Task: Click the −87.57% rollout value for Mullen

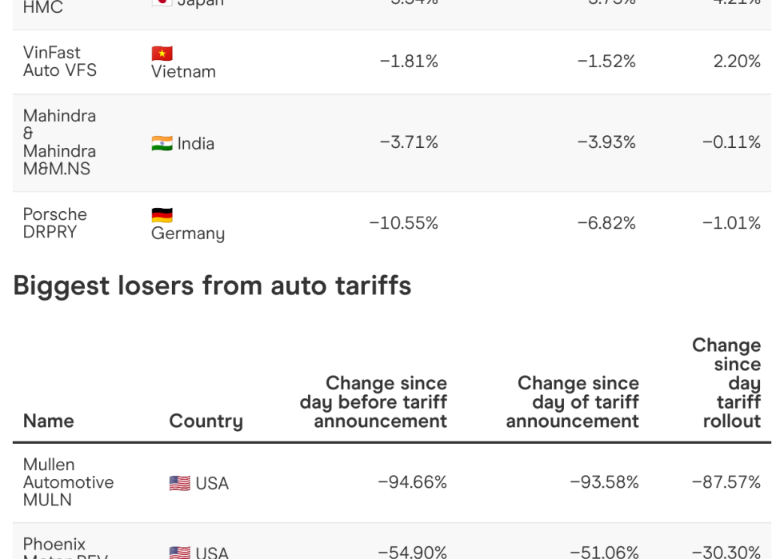Action: pyautogui.click(x=726, y=482)
